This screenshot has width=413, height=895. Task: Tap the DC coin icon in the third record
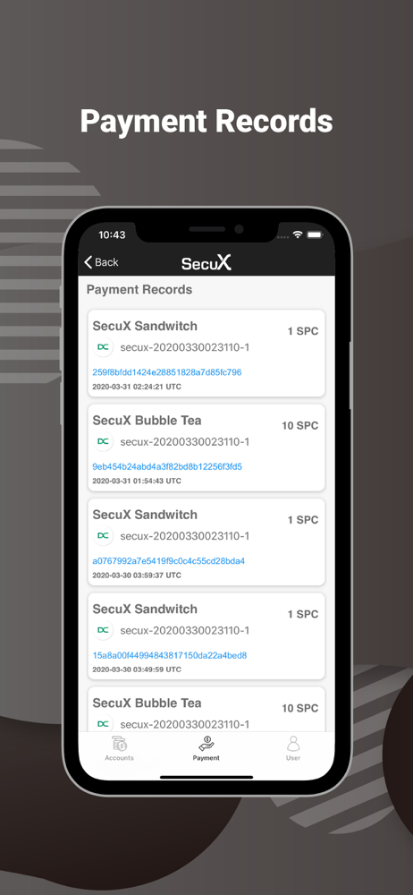(x=104, y=535)
